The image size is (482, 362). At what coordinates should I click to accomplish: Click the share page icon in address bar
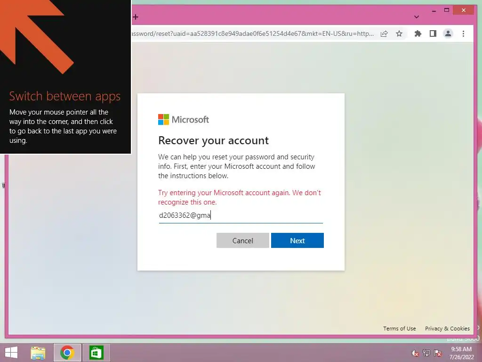(x=384, y=33)
